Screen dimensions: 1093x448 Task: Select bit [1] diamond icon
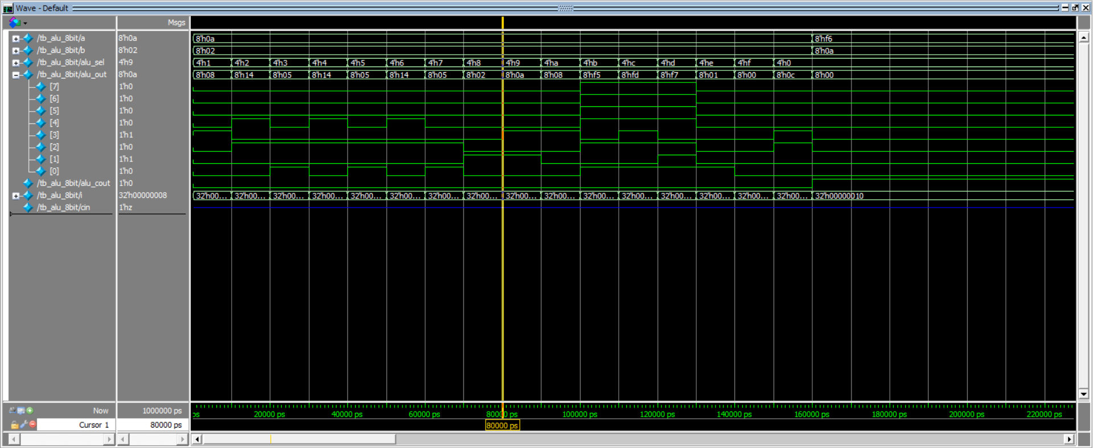(41, 159)
